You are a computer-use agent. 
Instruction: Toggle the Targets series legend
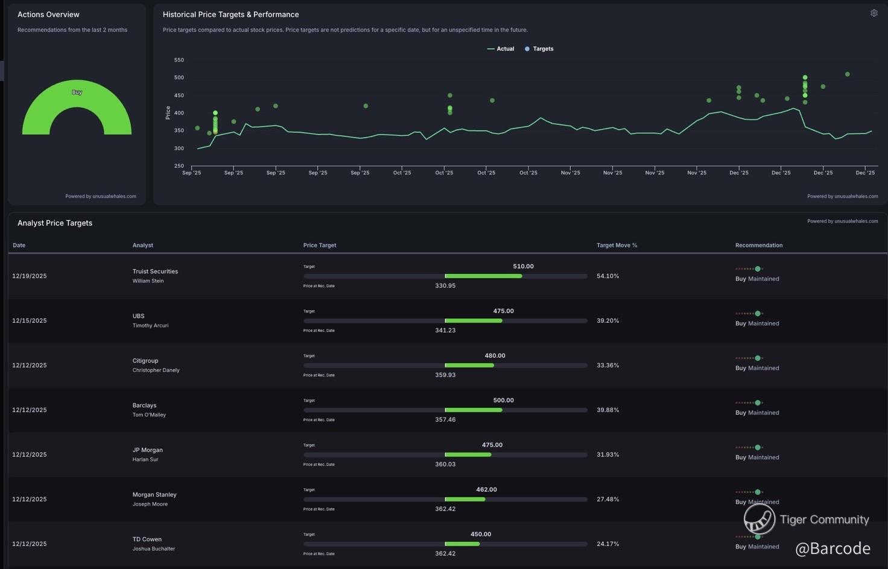point(539,49)
